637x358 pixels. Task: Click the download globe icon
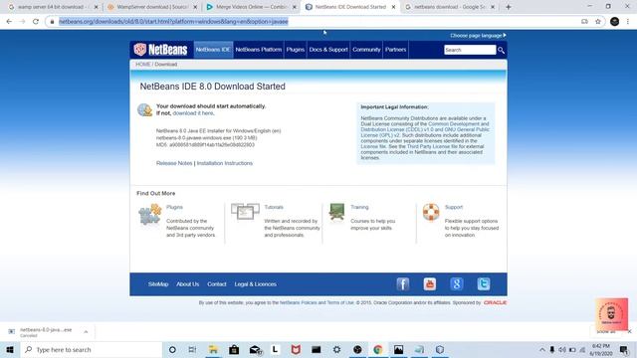click(x=144, y=110)
